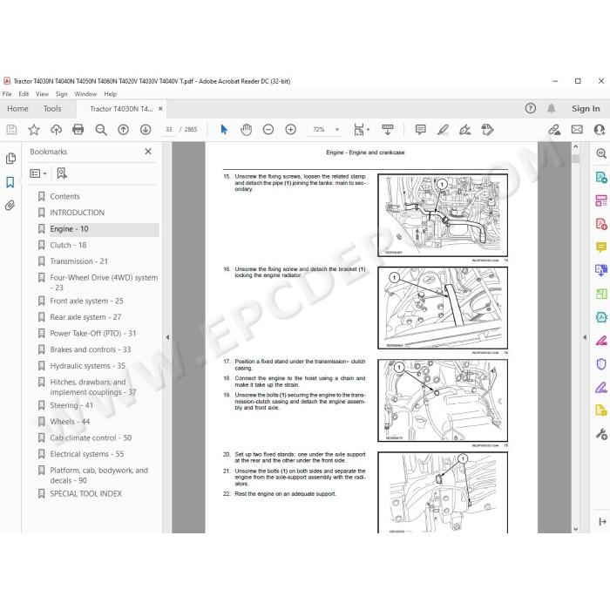Open the Transmission - 21 bookmark
Screen dimensions: 610x610
[79, 261]
